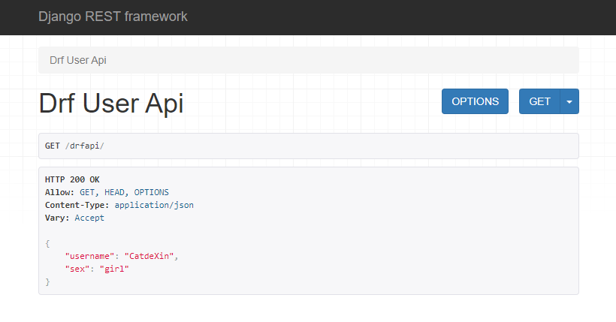Click the HTTP 200 OK status line
The image size is (616, 322).
click(x=72, y=179)
